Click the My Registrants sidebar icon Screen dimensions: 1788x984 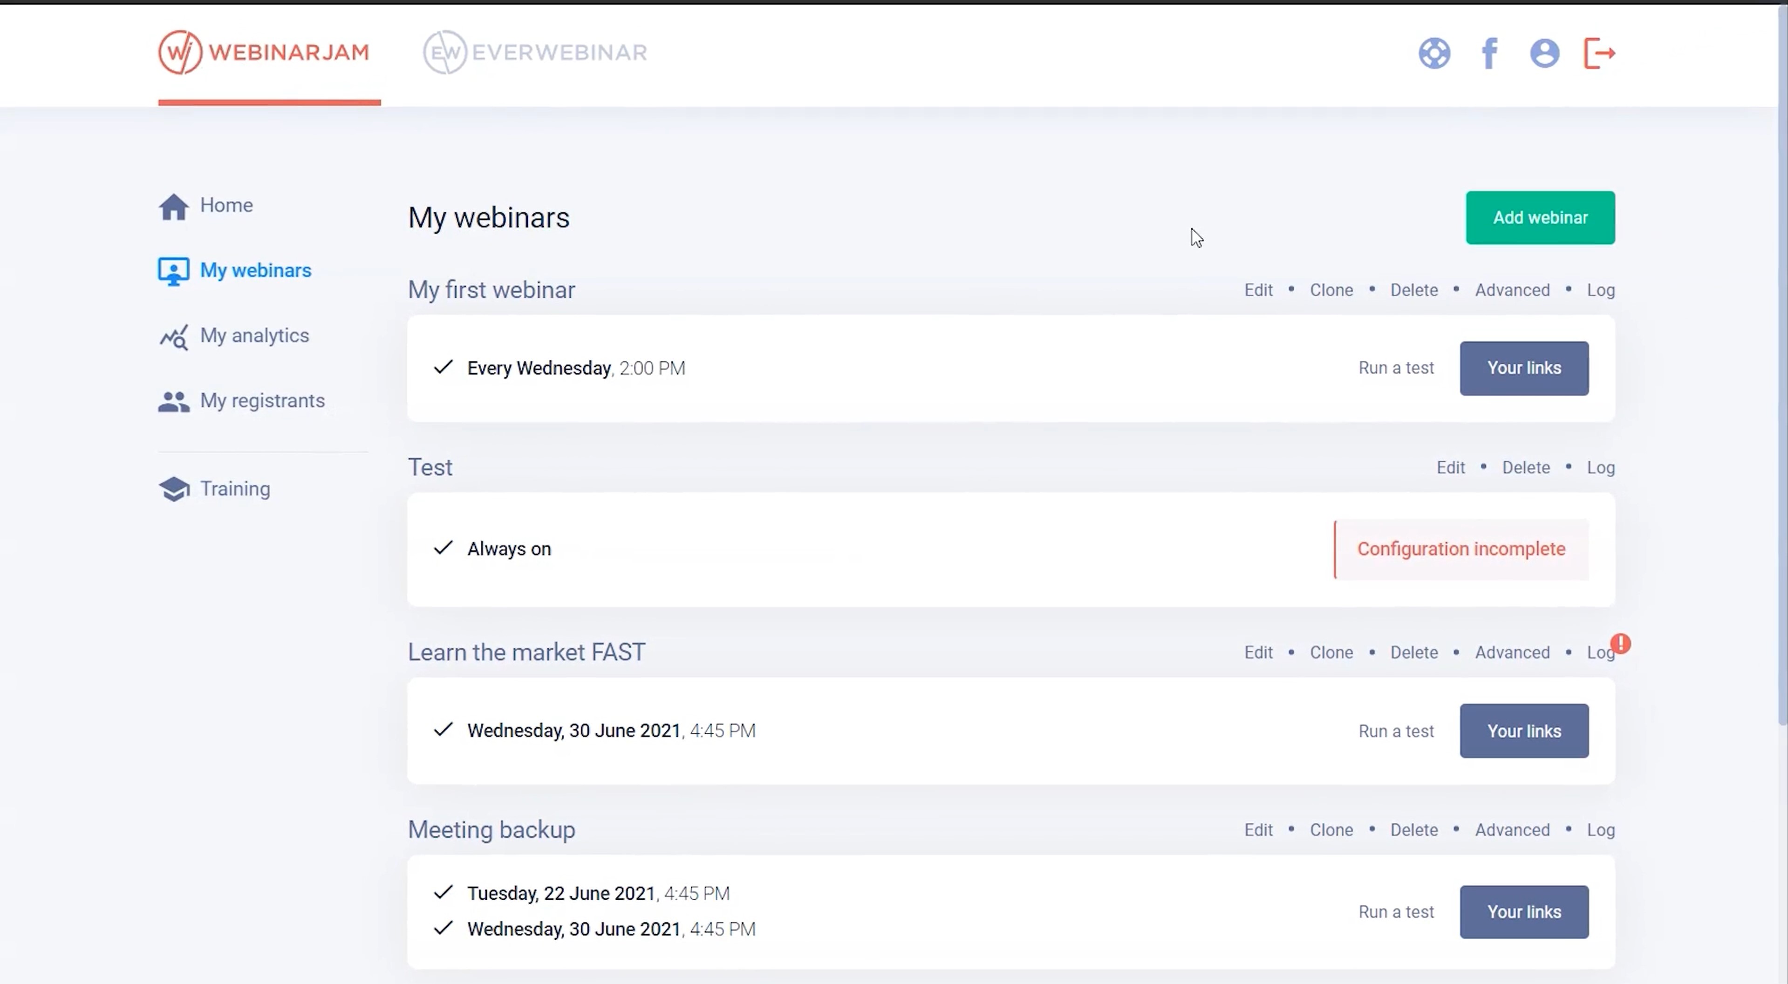click(173, 400)
